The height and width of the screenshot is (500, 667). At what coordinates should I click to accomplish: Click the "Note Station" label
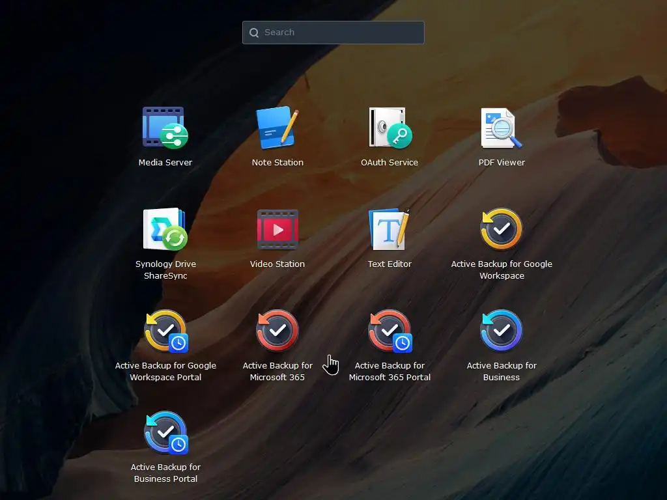pos(277,162)
